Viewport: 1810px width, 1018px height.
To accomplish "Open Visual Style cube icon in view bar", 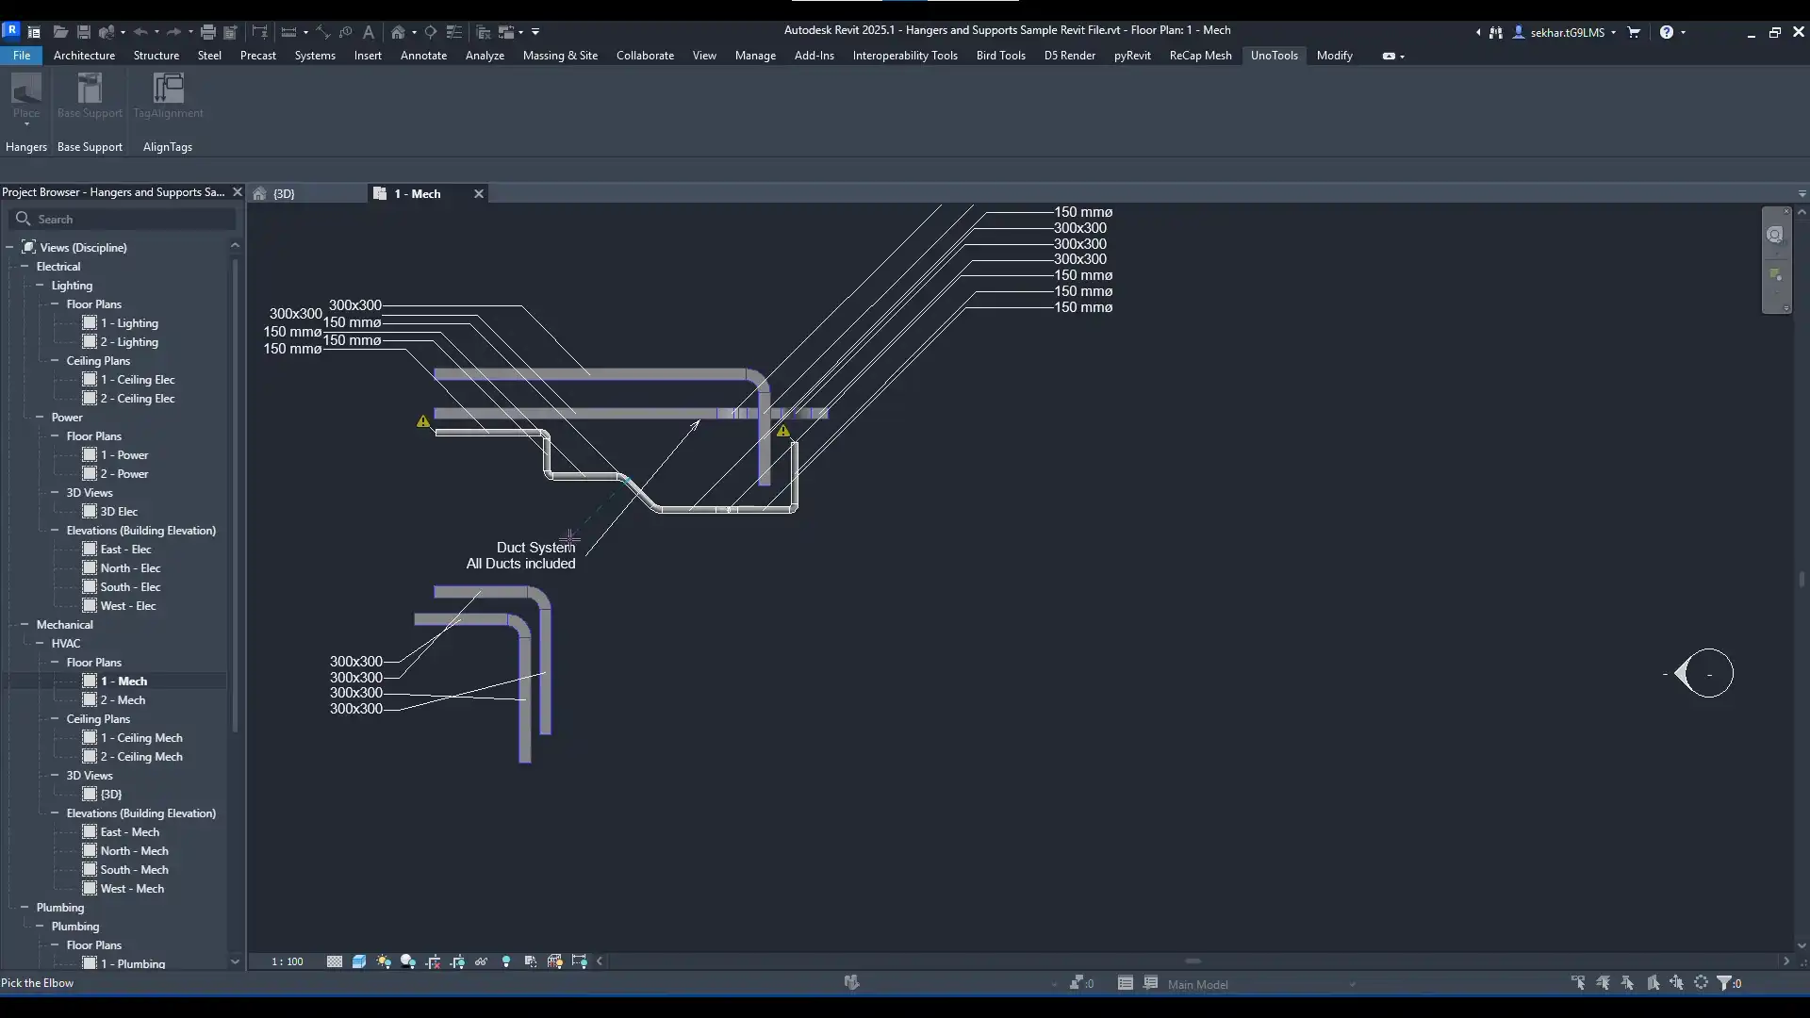I will click(359, 961).
